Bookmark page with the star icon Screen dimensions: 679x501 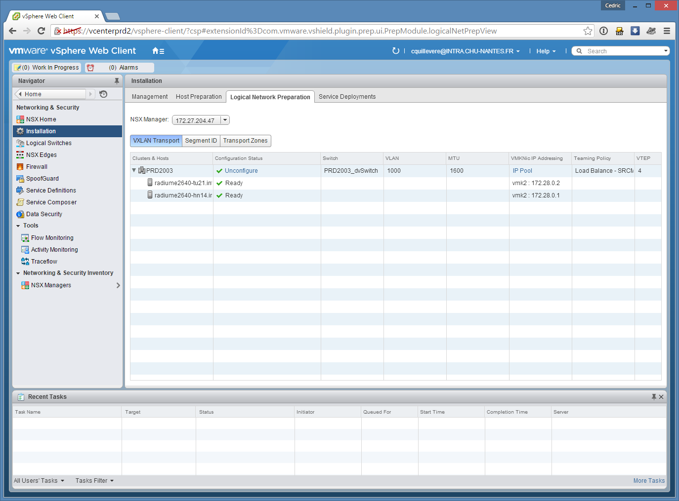click(588, 31)
